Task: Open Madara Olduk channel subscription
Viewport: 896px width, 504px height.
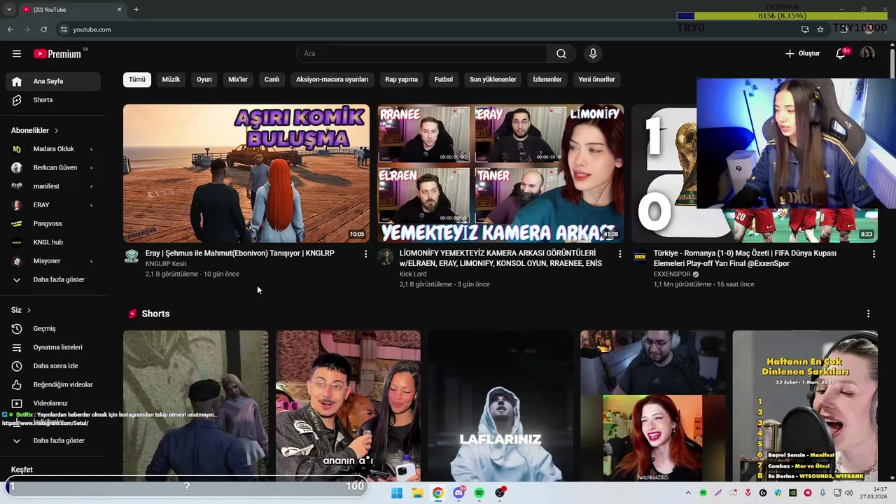Action: pyautogui.click(x=53, y=149)
